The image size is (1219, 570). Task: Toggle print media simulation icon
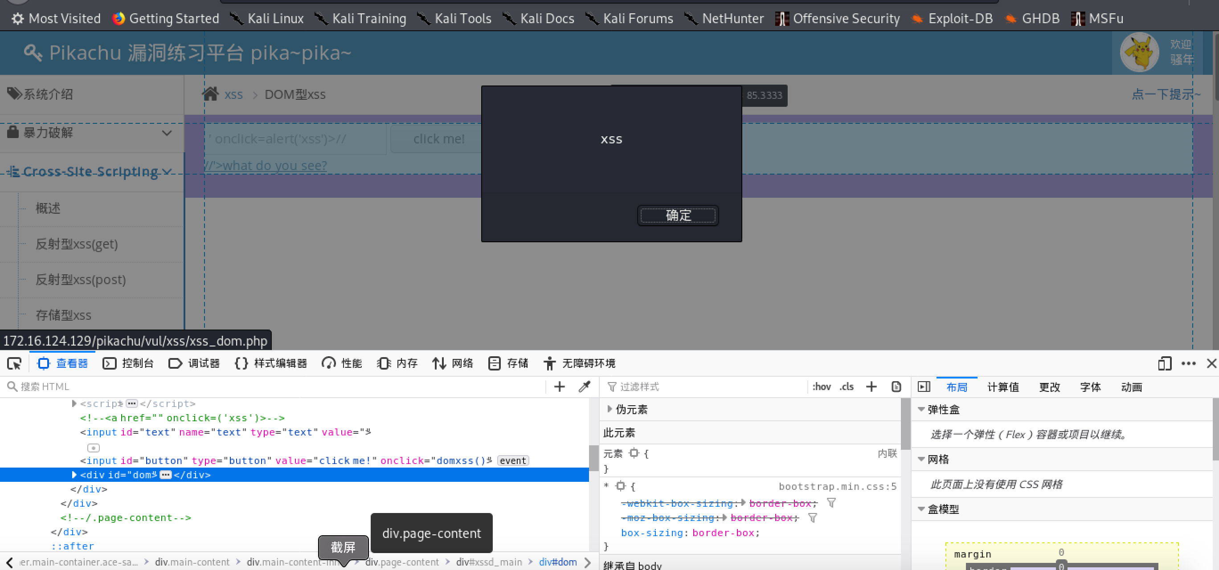(896, 387)
